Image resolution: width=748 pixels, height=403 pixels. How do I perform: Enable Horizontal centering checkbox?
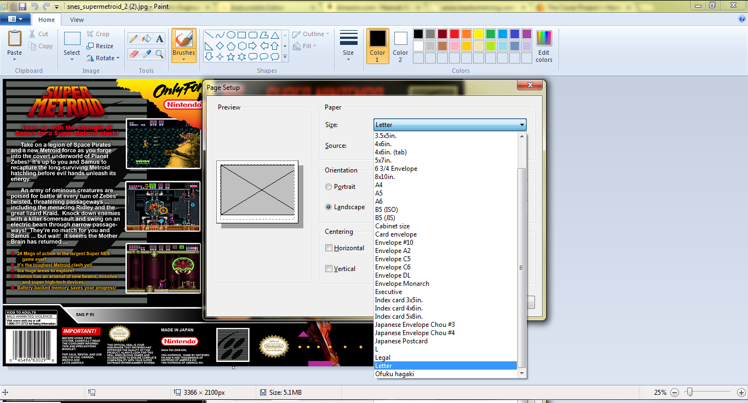329,248
